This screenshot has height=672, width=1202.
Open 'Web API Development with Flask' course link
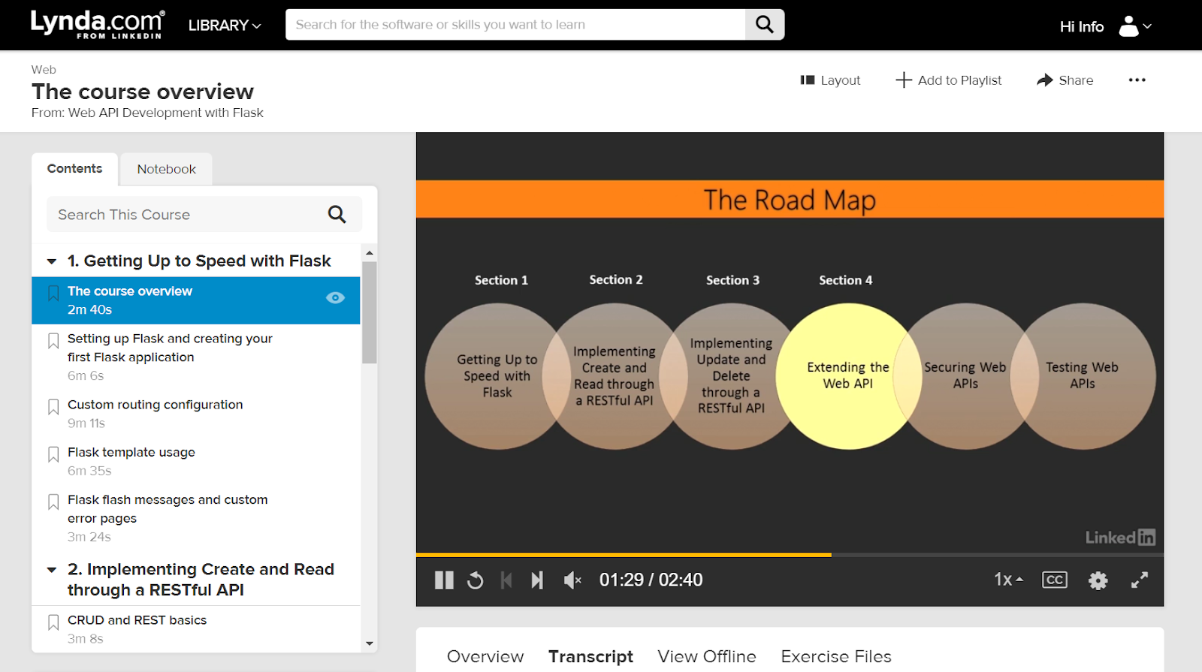pyautogui.click(x=166, y=113)
